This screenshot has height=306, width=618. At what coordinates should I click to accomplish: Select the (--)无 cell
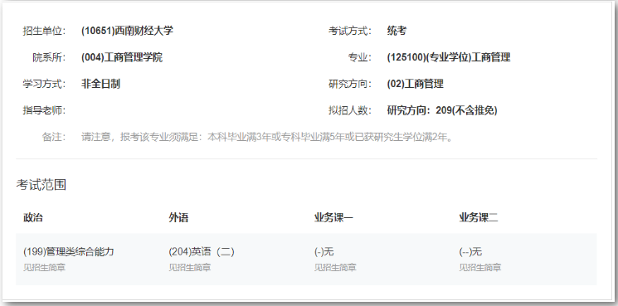point(470,251)
